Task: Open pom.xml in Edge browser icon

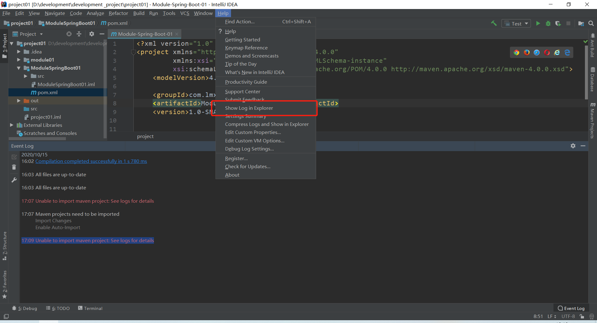Action: coord(567,52)
